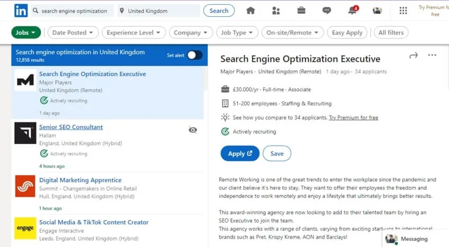Open more options three-dot menu
Image resolution: width=449 pixels, height=247 pixels.
[x=432, y=55]
